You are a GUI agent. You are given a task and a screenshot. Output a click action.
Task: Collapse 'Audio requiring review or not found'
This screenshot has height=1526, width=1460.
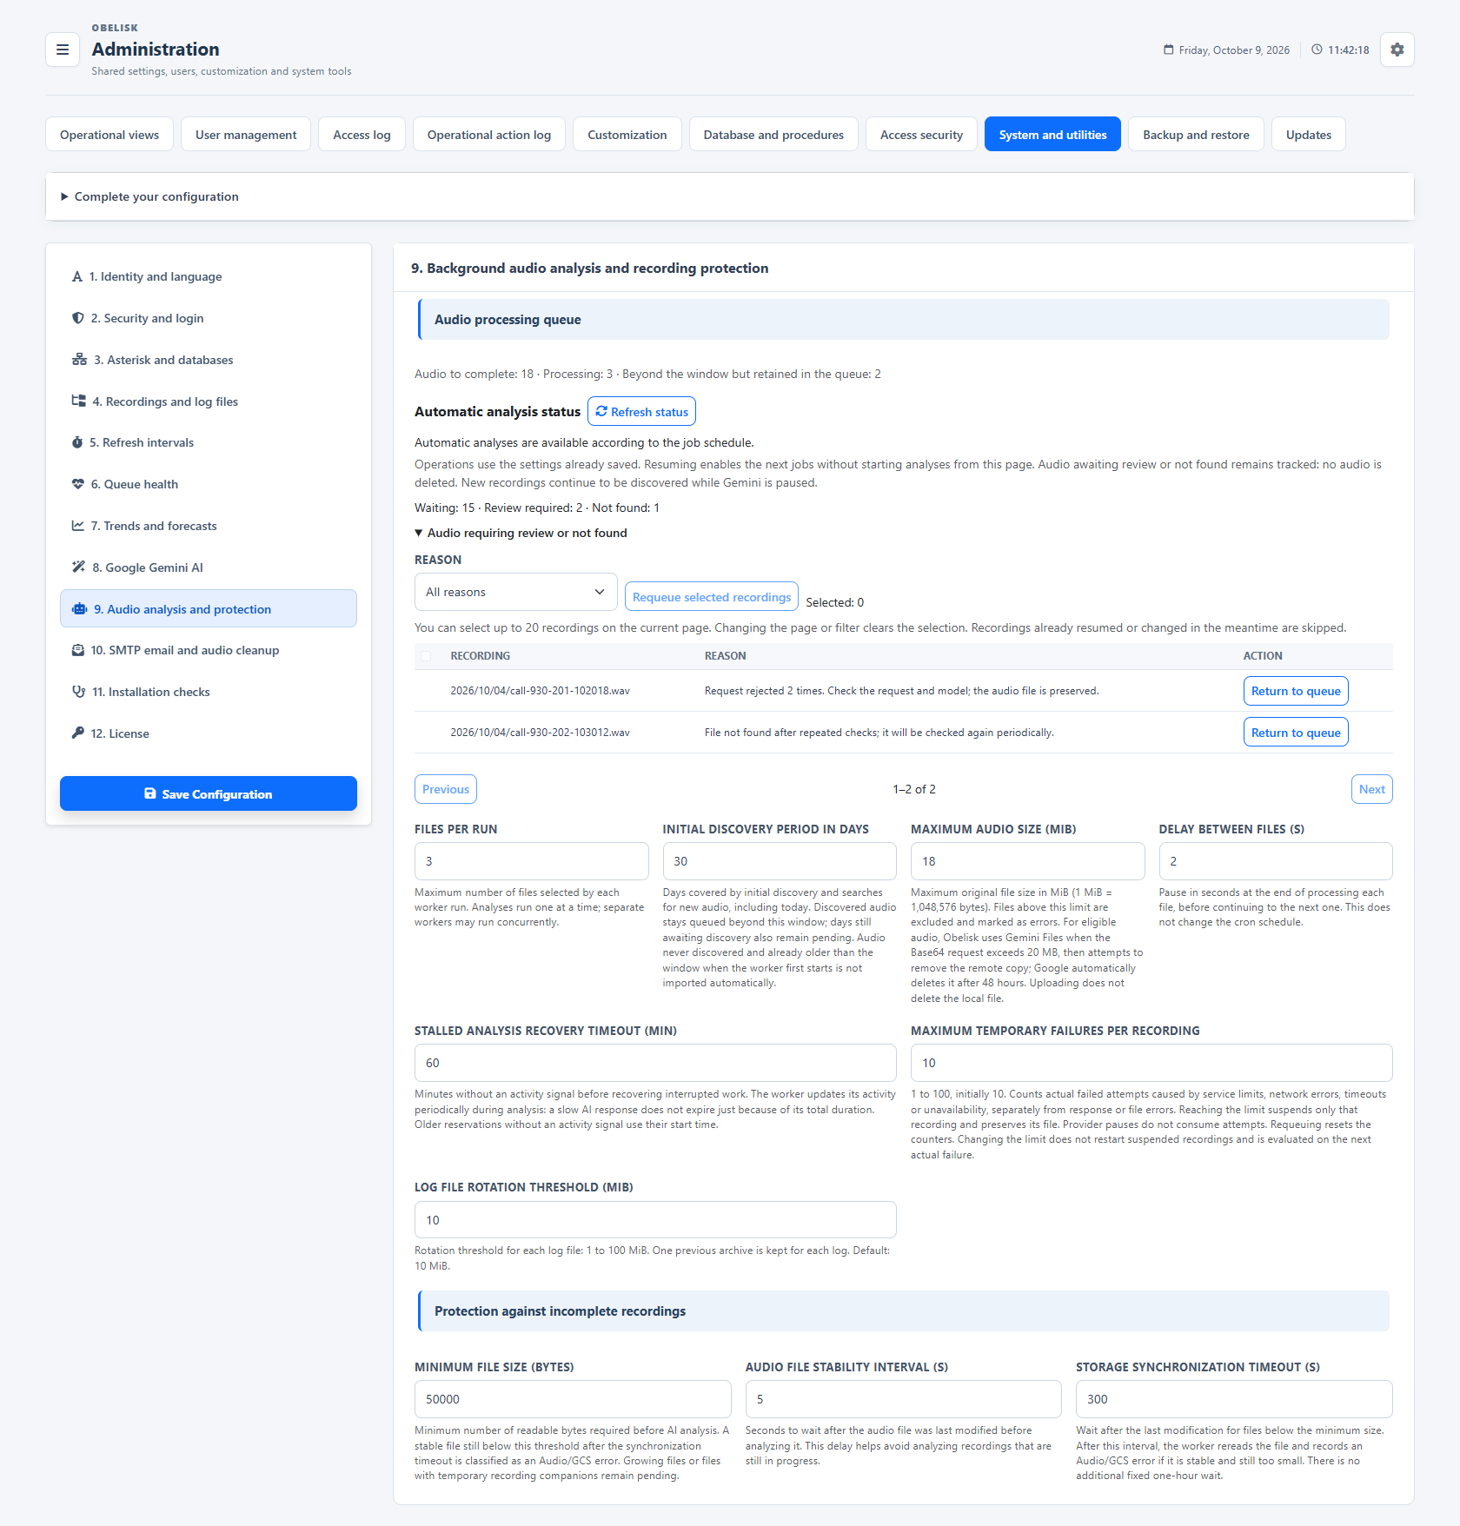click(521, 533)
